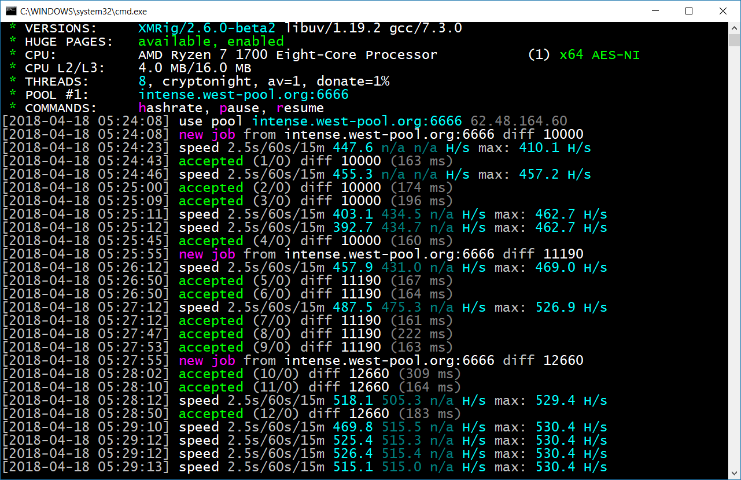Viewport: 741px width, 480px height.
Task: Select the CPU model Ryzen 7 1700 text
Action: click(x=228, y=54)
